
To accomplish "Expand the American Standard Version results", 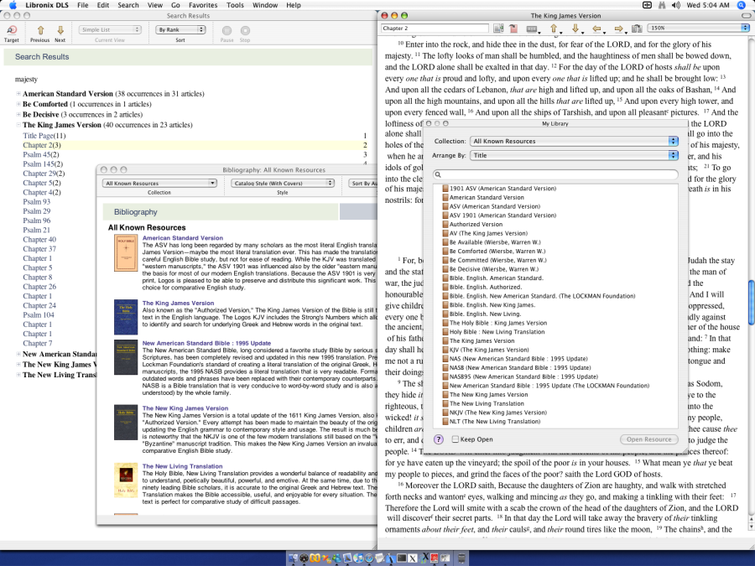I will [18, 94].
